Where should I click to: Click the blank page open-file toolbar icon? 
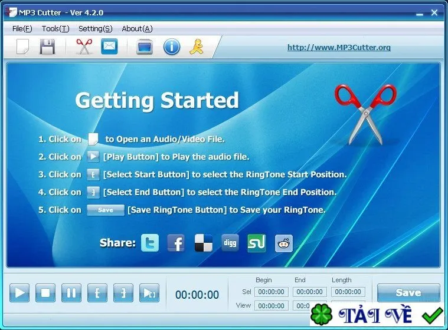click(x=22, y=47)
